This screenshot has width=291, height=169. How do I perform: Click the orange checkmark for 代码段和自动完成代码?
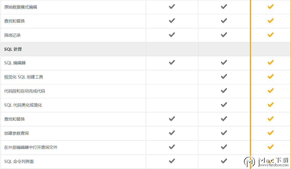[x=271, y=91]
